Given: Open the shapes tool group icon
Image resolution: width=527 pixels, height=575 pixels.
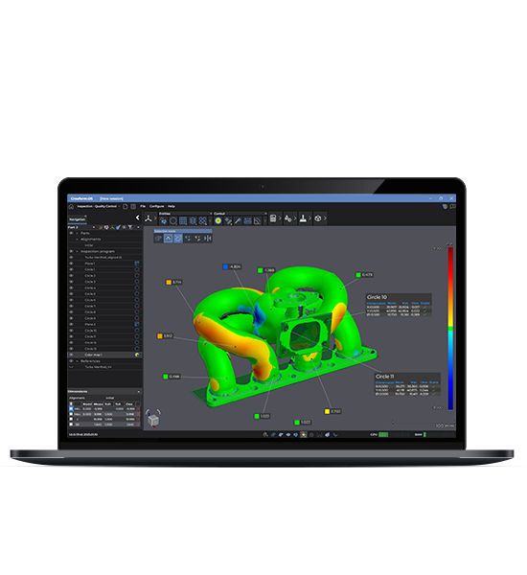Looking at the screenshot, I should point(287,218).
